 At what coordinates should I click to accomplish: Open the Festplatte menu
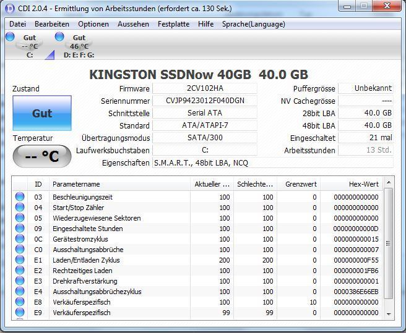173,24
